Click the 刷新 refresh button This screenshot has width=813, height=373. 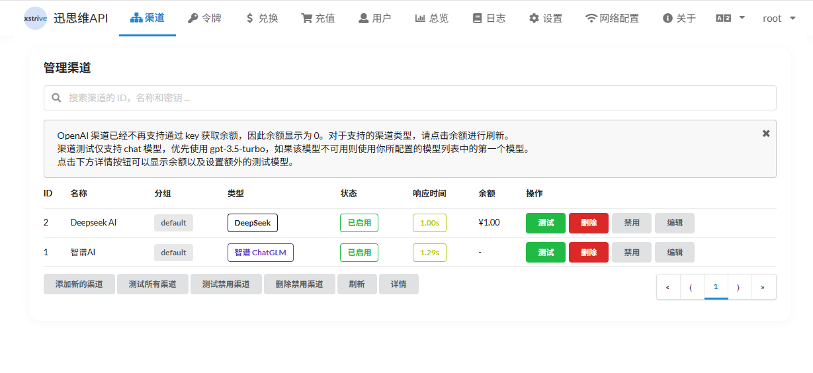click(357, 284)
